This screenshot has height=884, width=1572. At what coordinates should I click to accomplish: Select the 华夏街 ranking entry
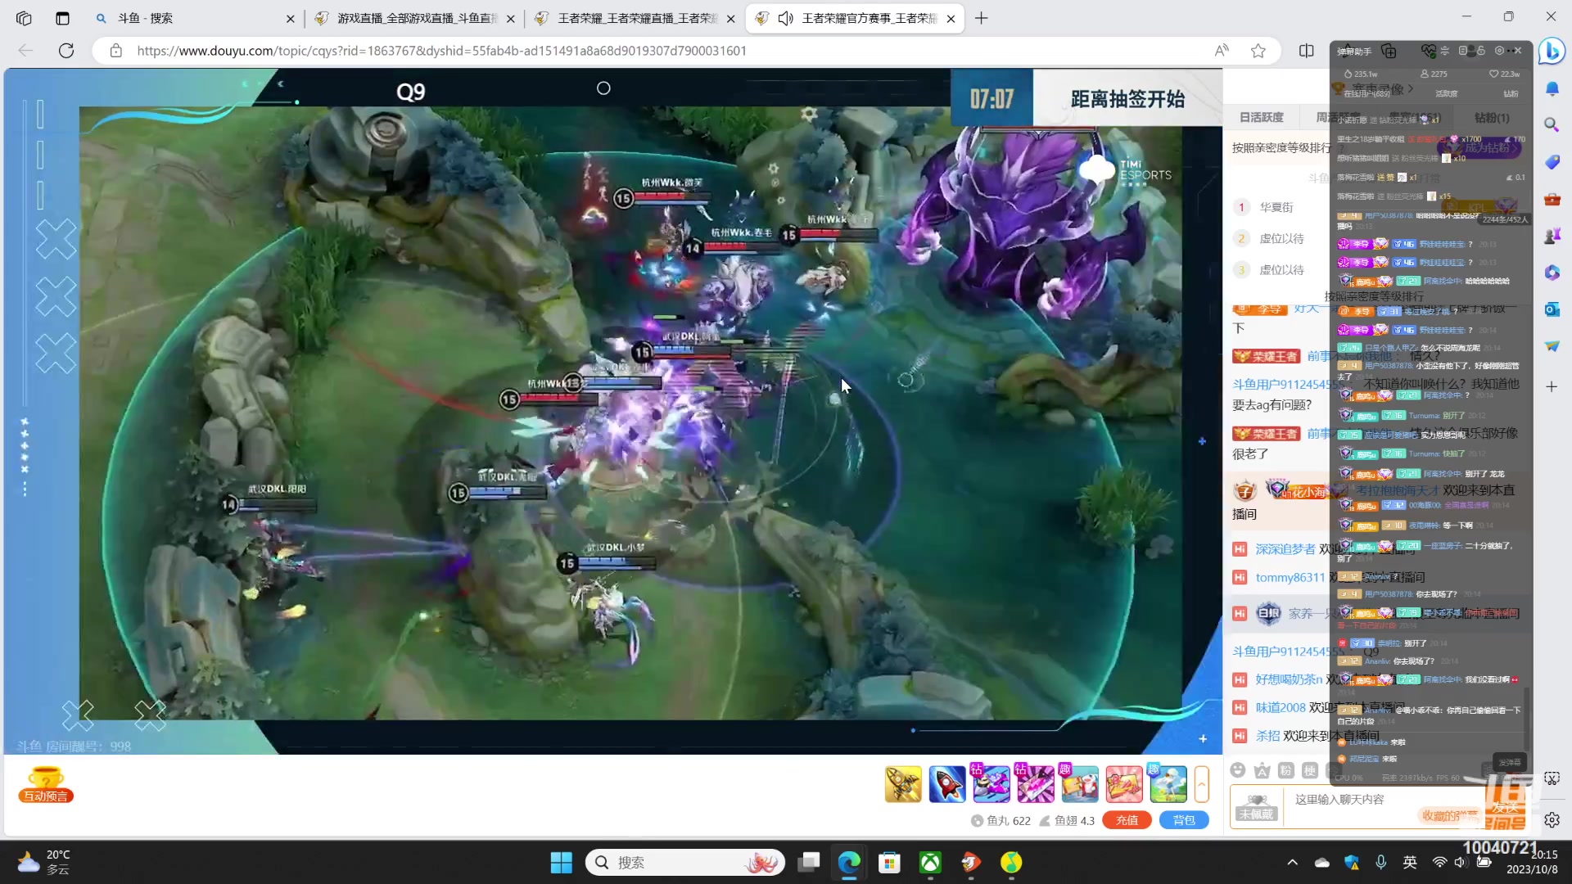click(1276, 207)
